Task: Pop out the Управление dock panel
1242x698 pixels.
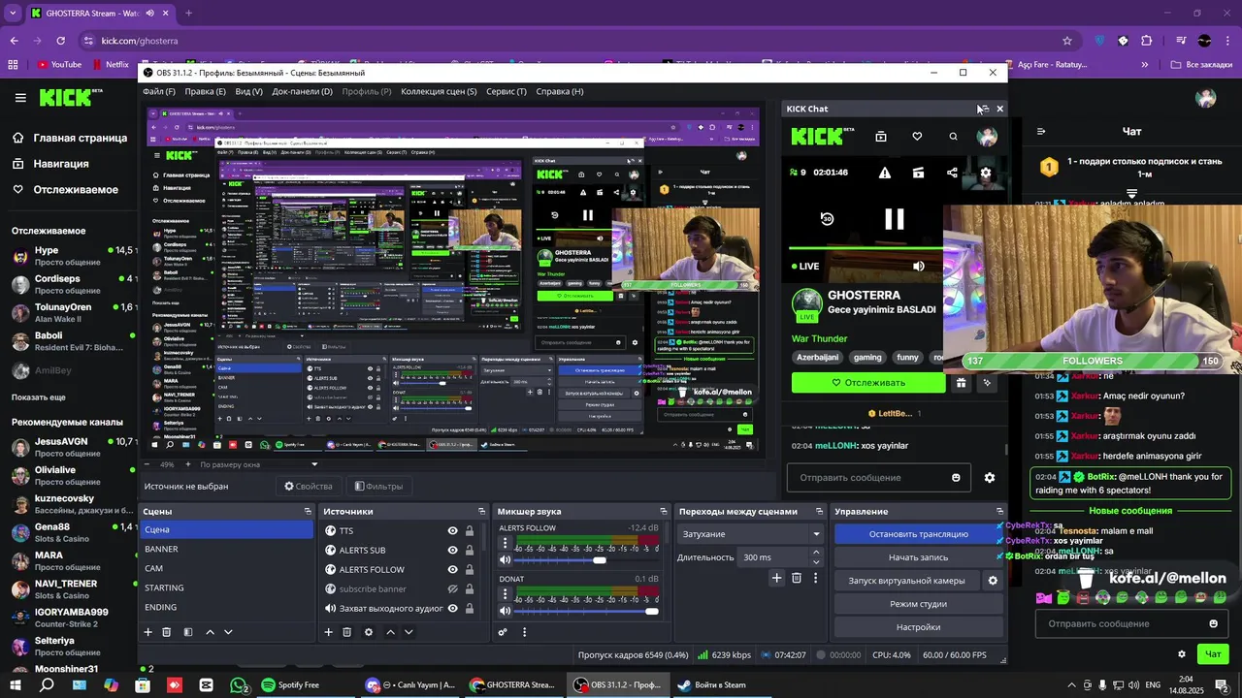Action: (999, 512)
